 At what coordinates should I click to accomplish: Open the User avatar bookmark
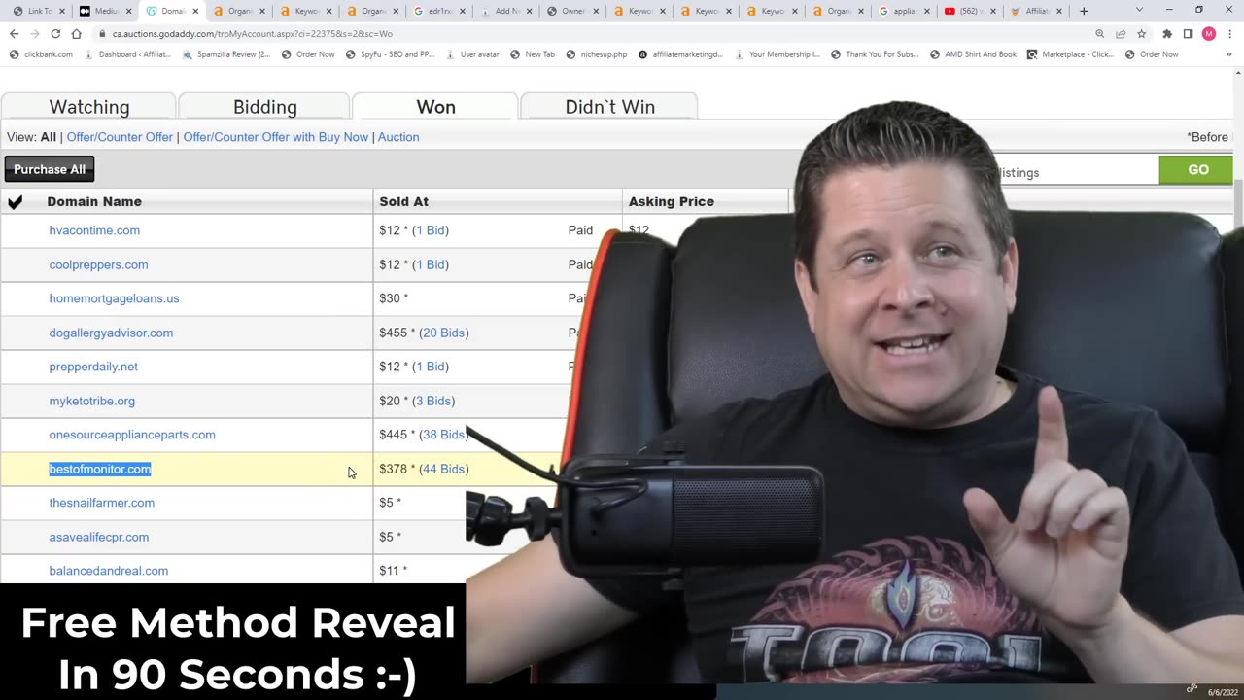click(471, 54)
